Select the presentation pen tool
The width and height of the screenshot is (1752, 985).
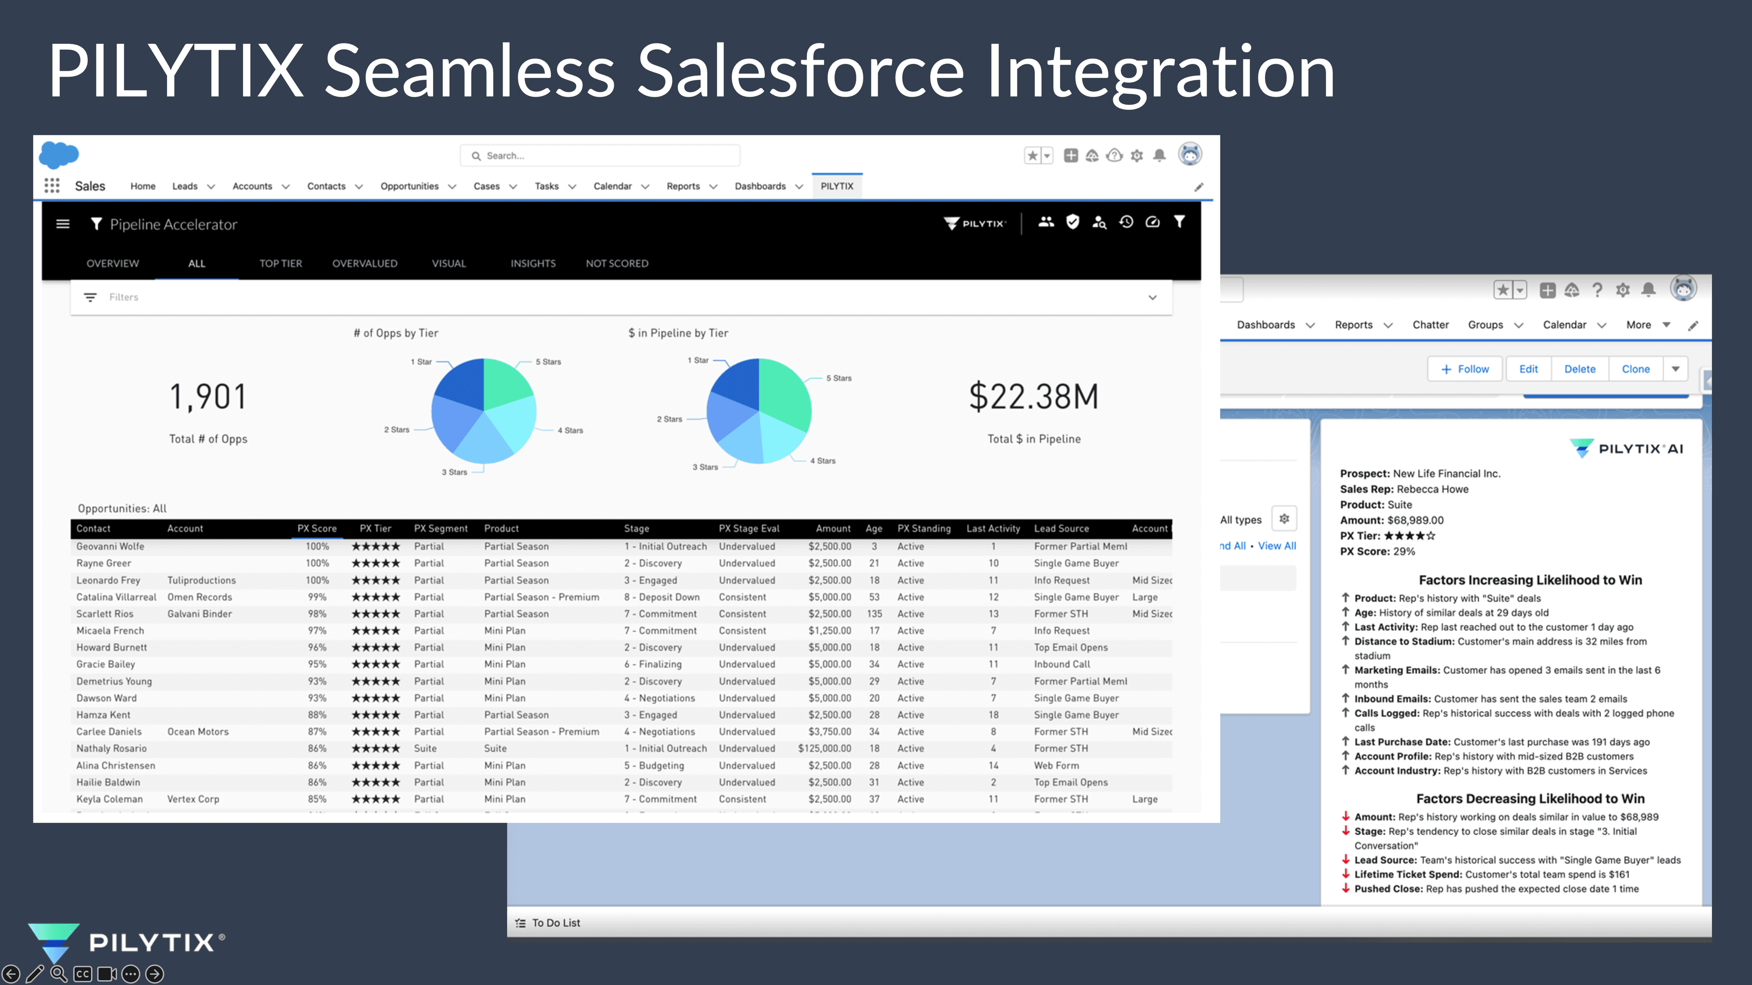click(x=35, y=974)
